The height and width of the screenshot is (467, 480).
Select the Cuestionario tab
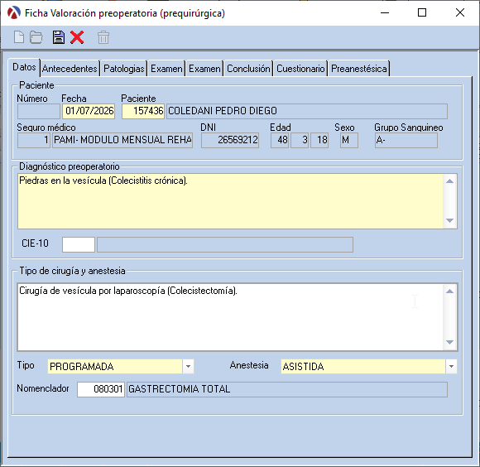(x=300, y=68)
